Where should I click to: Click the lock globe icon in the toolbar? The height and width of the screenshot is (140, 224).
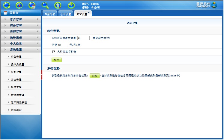point(19,5)
